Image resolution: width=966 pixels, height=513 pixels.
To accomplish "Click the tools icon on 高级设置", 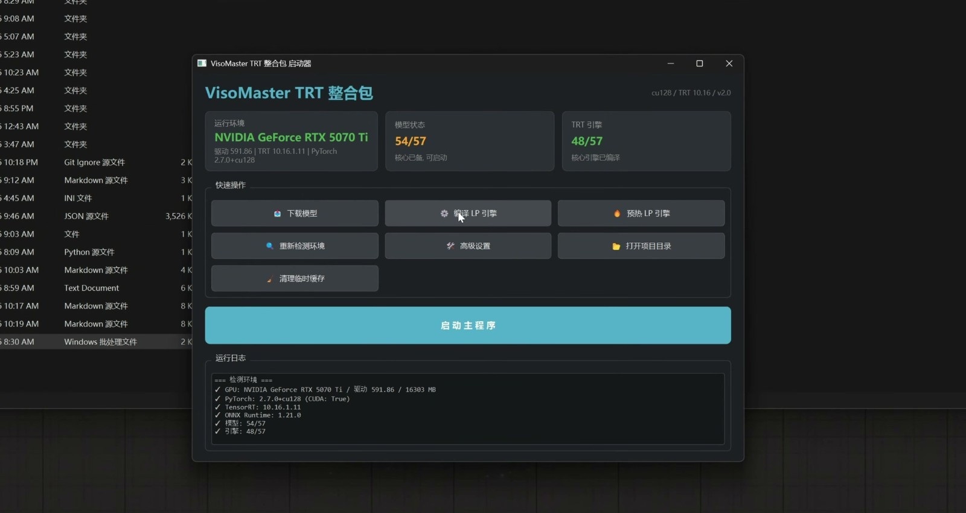I will point(450,246).
